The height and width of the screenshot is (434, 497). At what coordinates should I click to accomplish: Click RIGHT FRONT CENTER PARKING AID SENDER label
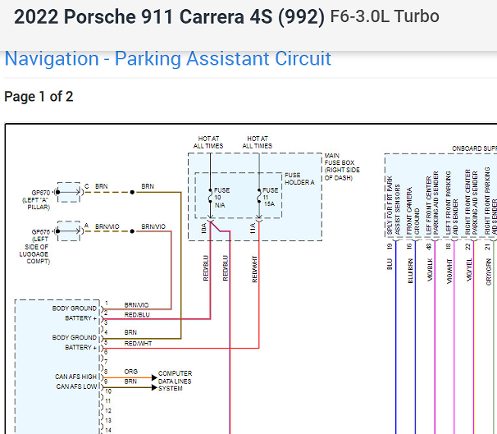pyautogui.click(x=472, y=203)
